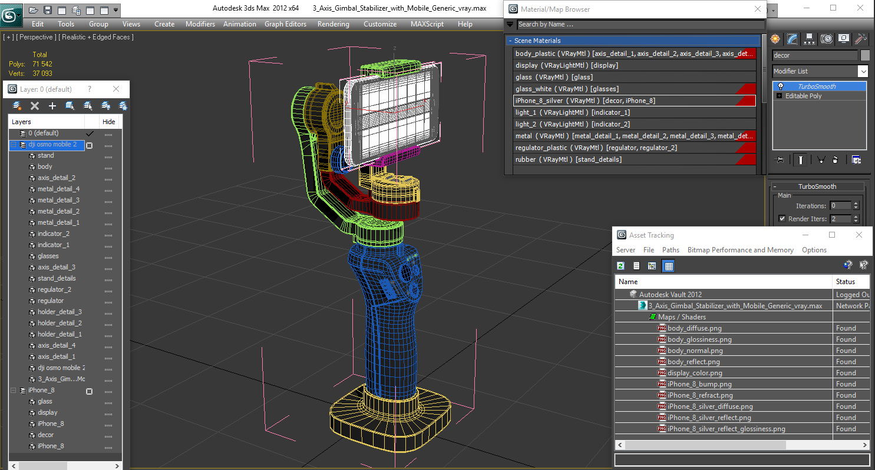Click Realistic + Edged Faces shading label
The width and height of the screenshot is (875, 470).
pos(96,37)
